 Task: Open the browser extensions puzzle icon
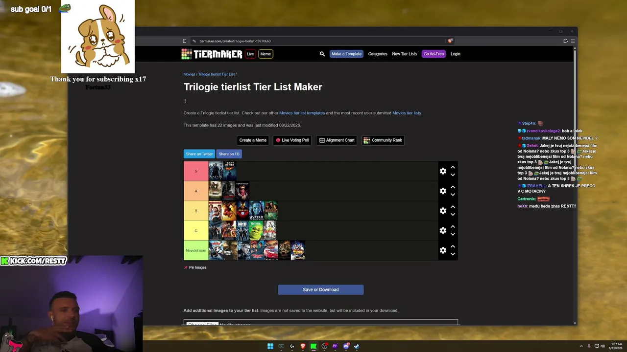[565, 41]
